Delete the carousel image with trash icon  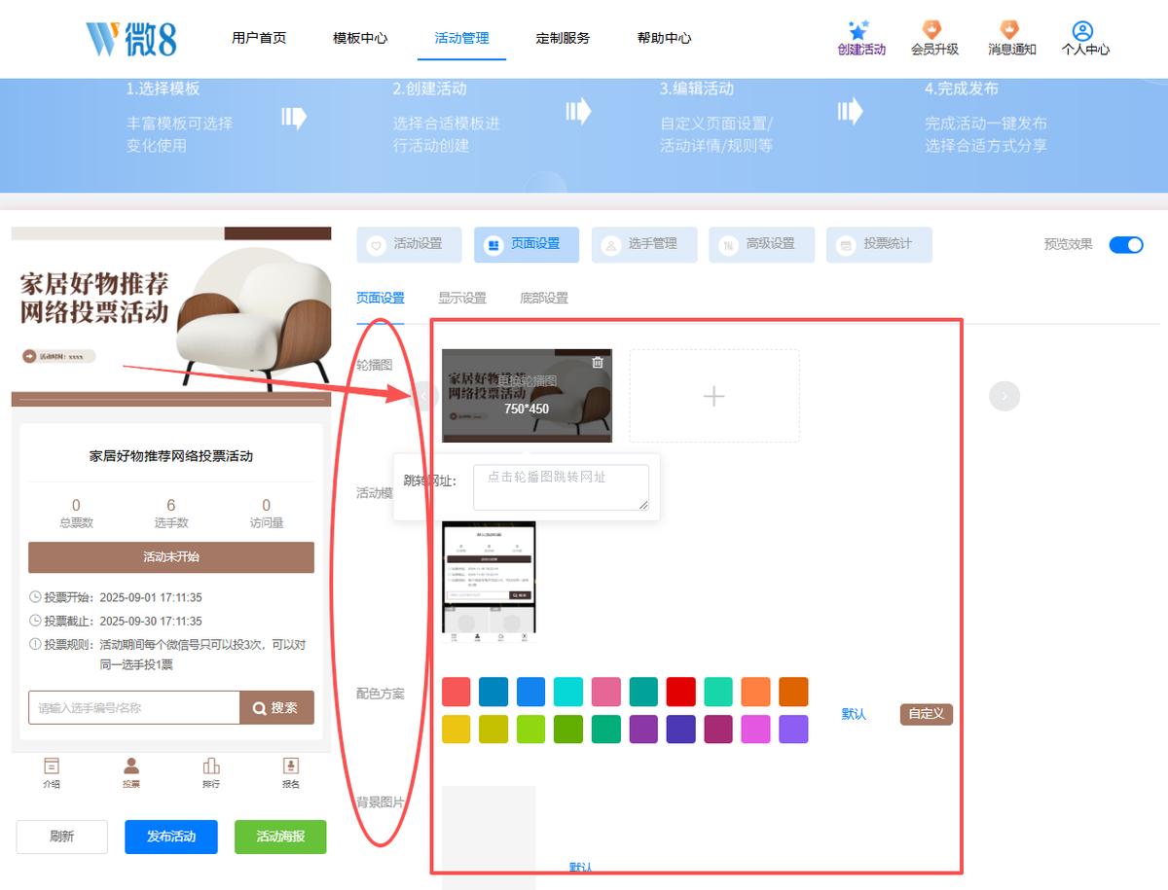click(x=598, y=363)
